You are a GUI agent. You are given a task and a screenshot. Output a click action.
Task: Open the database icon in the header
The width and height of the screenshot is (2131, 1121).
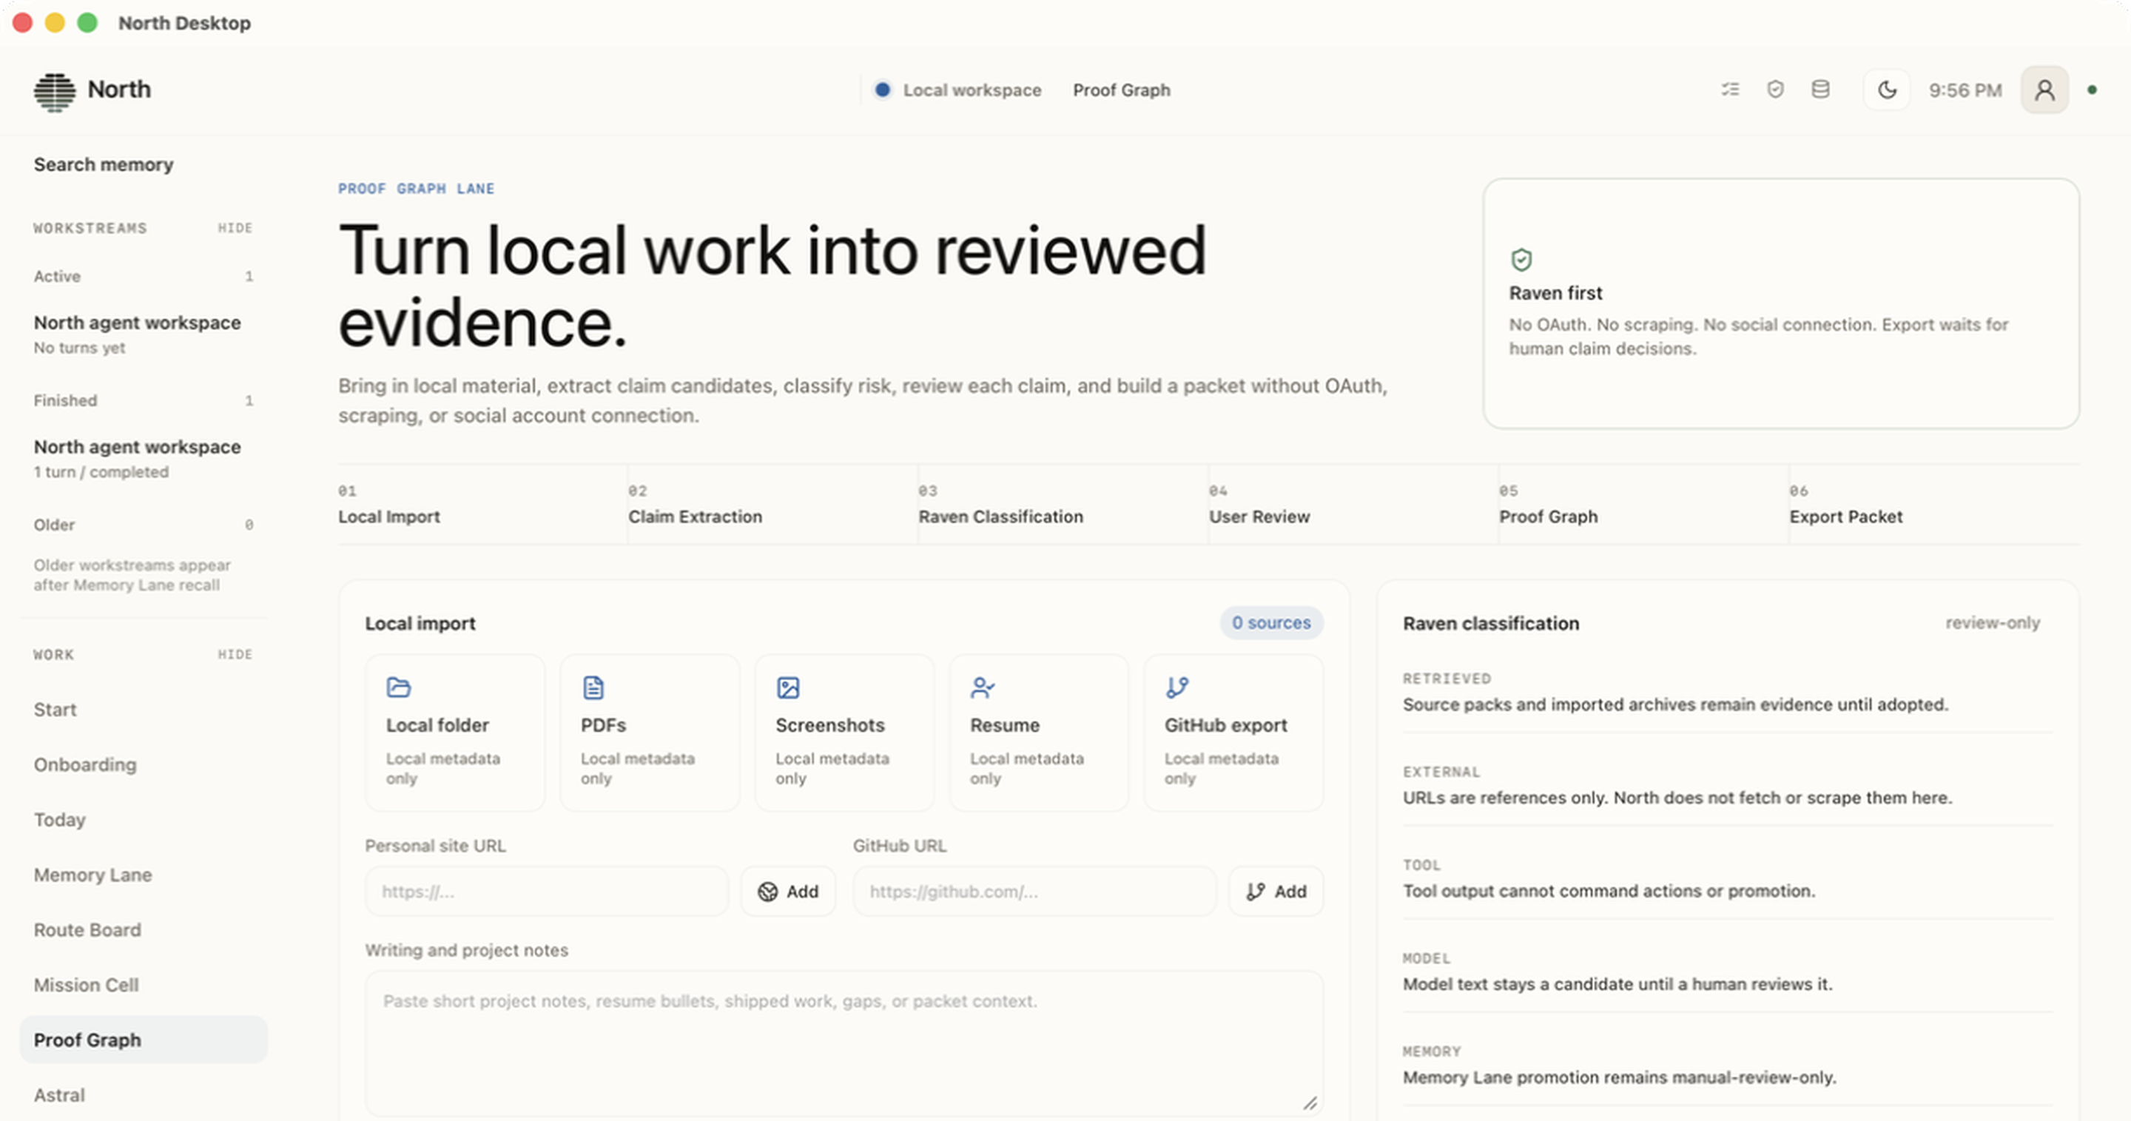tap(1820, 90)
